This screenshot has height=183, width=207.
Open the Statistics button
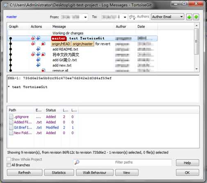(x=59, y=173)
